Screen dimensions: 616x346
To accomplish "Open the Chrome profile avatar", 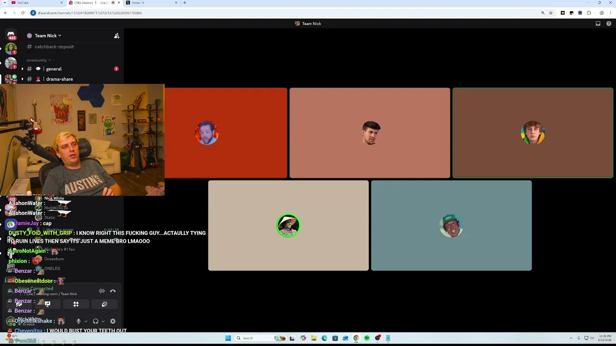I will 602,13.
